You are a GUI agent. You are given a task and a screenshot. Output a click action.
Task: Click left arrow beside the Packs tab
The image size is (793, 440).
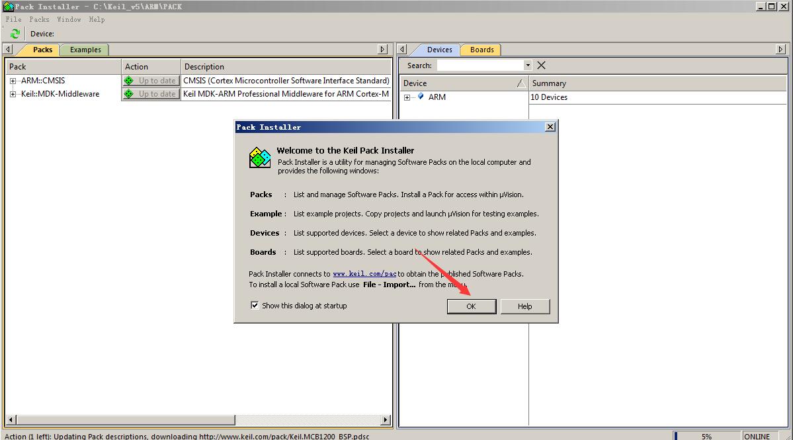point(7,49)
